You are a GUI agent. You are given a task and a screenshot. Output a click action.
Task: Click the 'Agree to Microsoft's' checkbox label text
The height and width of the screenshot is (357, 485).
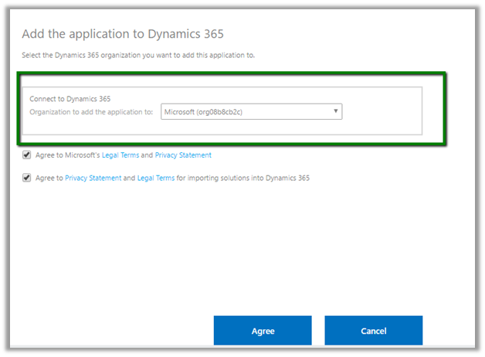tap(68, 155)
